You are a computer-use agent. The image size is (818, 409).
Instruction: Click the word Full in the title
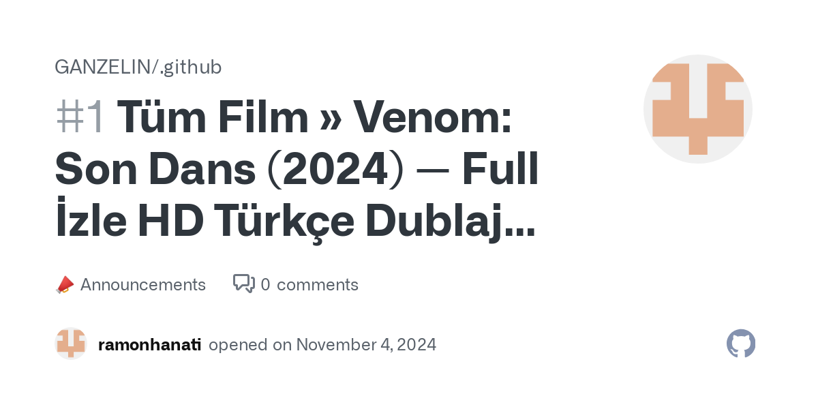[500, 170]
